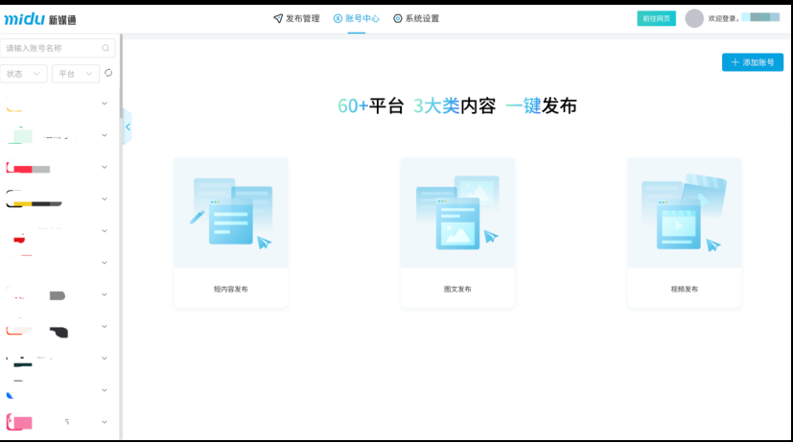Open the 平台 filter dropdown
Screen dimensions: 793x443
76,74
